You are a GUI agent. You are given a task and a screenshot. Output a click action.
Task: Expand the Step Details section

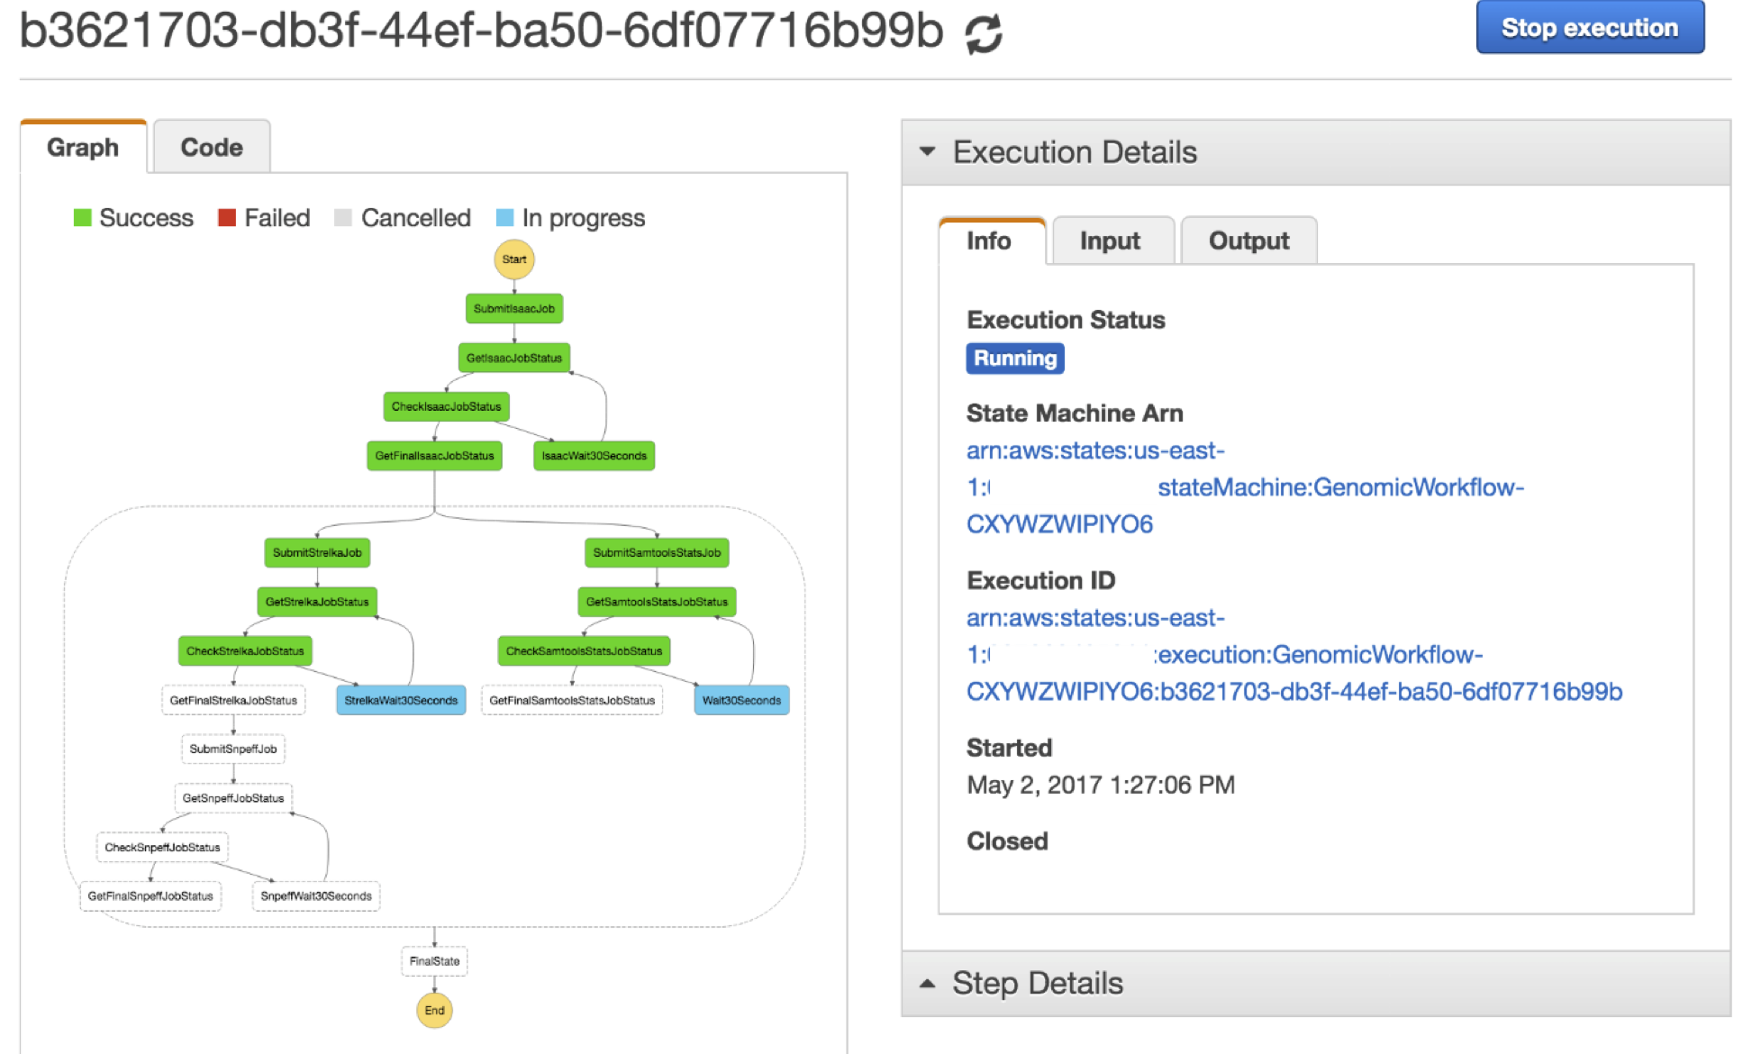point(928,984)
